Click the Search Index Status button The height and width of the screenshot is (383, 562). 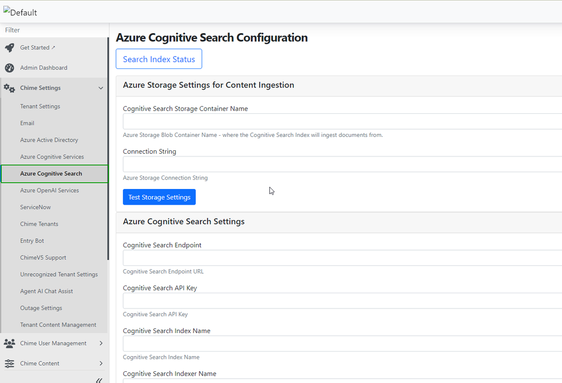pyautogui.click(x=158, y=58)
